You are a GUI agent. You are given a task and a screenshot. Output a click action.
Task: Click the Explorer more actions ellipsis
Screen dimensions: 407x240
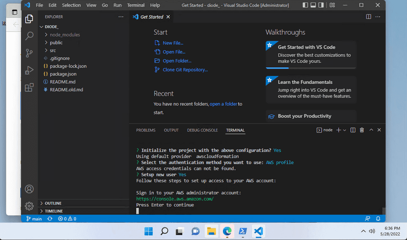coord(121,17)
